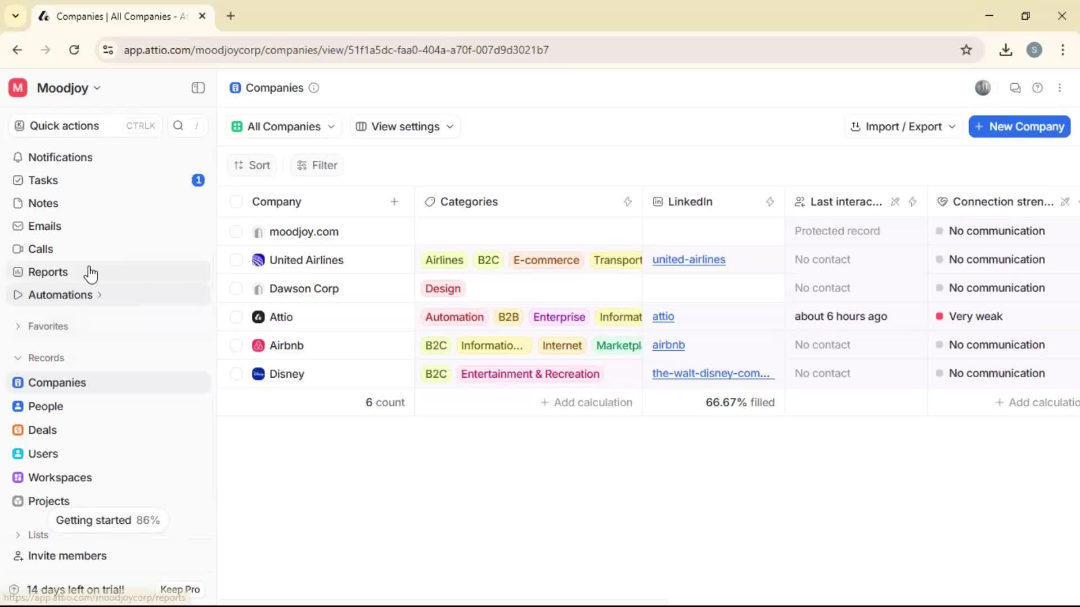Open Tasks in the sidebar
Screen dimensions: 1080x607
(x=109, y=180)
